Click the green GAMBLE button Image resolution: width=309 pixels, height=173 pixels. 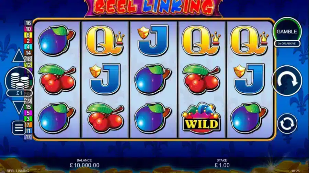(287, 31)
